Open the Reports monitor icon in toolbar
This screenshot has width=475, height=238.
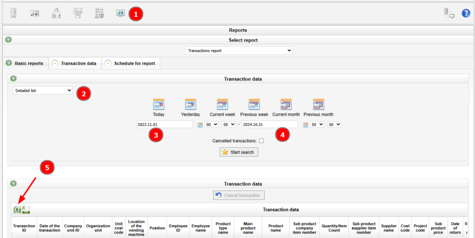pyautogui.click(x=121, y=13)
